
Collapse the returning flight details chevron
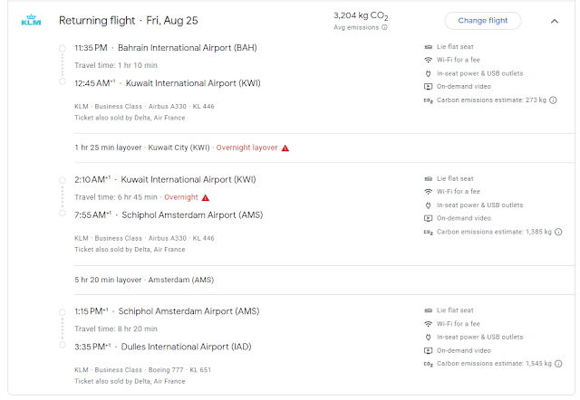click(554, 20)
